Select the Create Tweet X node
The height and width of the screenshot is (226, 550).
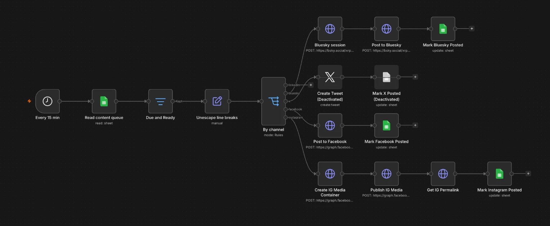point(330,77)
